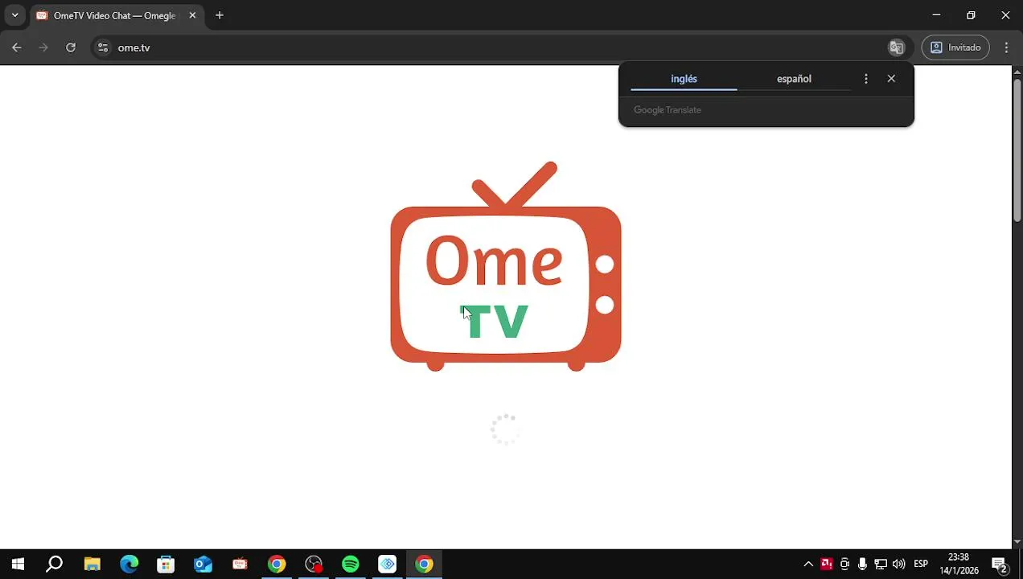
Task: Open the Invitado guest profile button
Action: tap(955, 47)
